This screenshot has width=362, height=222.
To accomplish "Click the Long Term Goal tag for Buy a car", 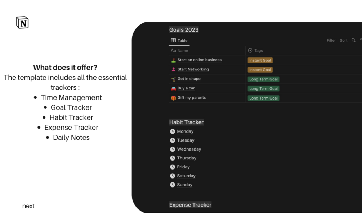I will pyautogui.click(x=263, y=88).
